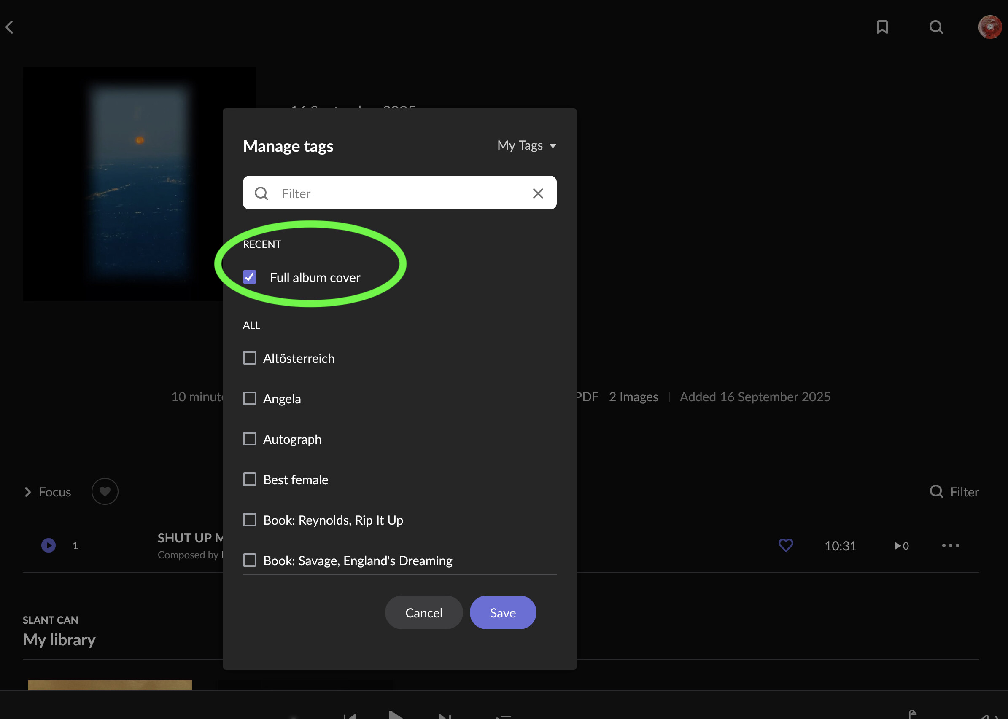The width and height of the screenshot is (1008, 719).
Task: Favorite the album with the heart icon
Action: [105, 491]
